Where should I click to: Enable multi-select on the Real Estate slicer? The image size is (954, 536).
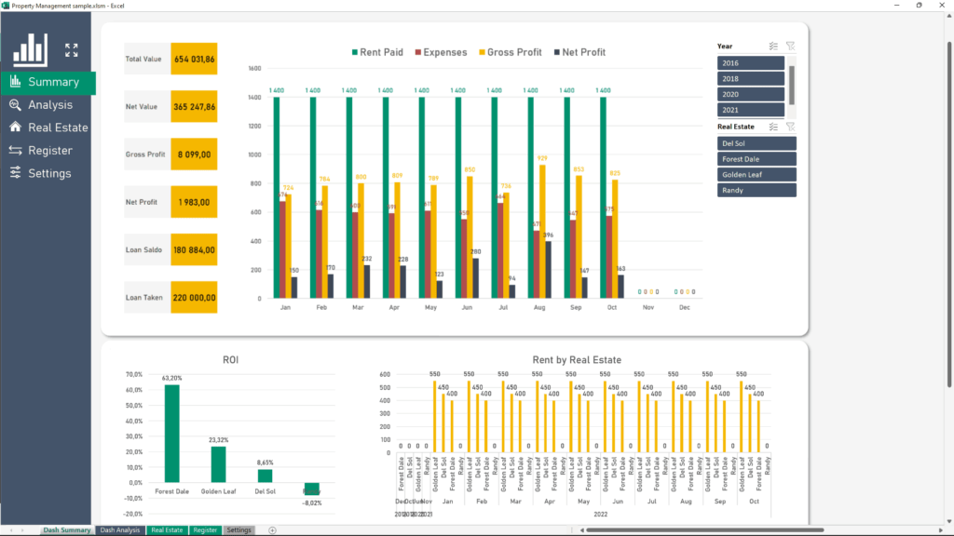coord(773,127)
